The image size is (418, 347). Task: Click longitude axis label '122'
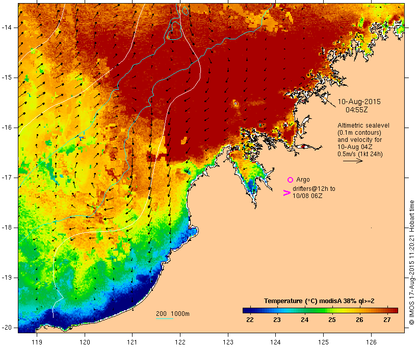[x=180, y=342]
